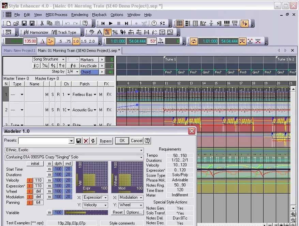Open the Song Structure dropdown
Screen dimensions: 299x226
click(x=49, y=59)
